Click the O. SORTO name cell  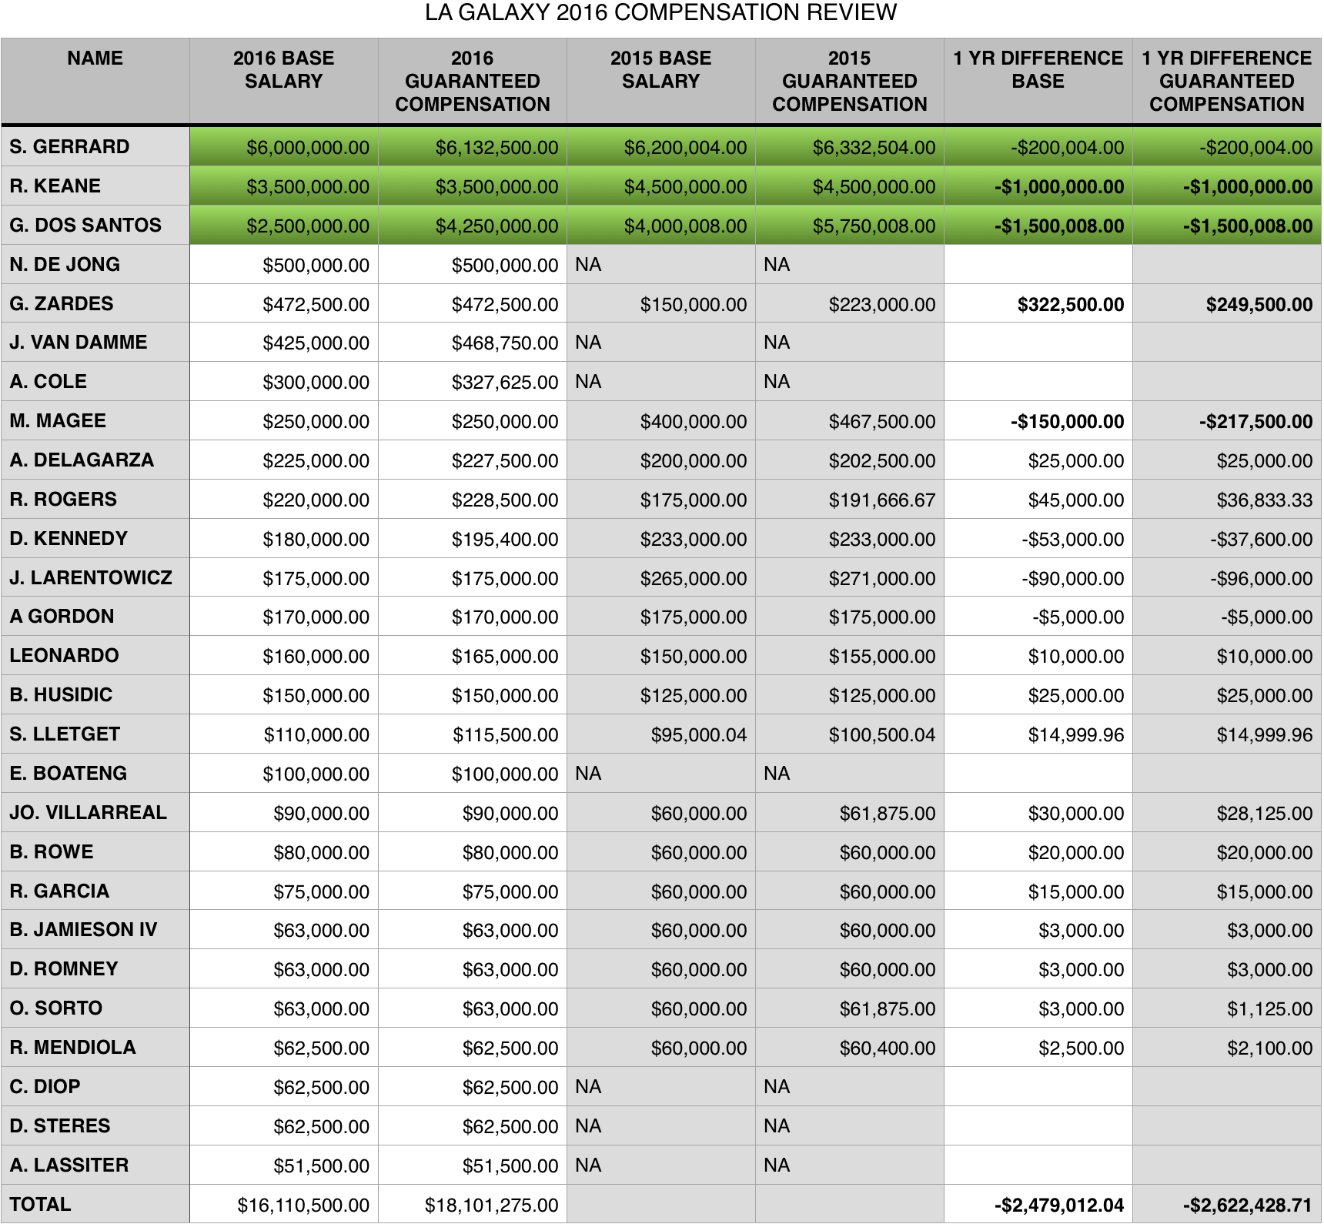tap(95, 1008)
